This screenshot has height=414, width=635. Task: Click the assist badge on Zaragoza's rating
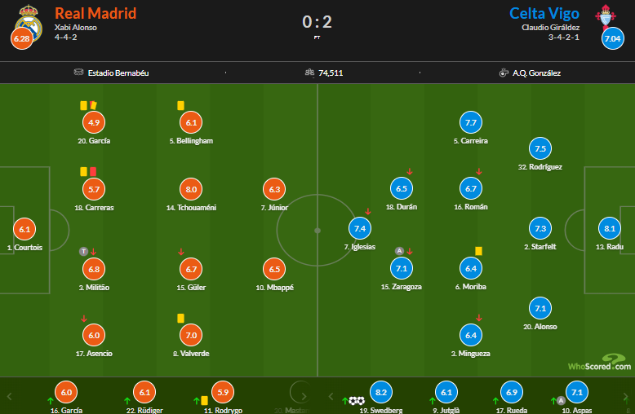click(x=399, y=251)
